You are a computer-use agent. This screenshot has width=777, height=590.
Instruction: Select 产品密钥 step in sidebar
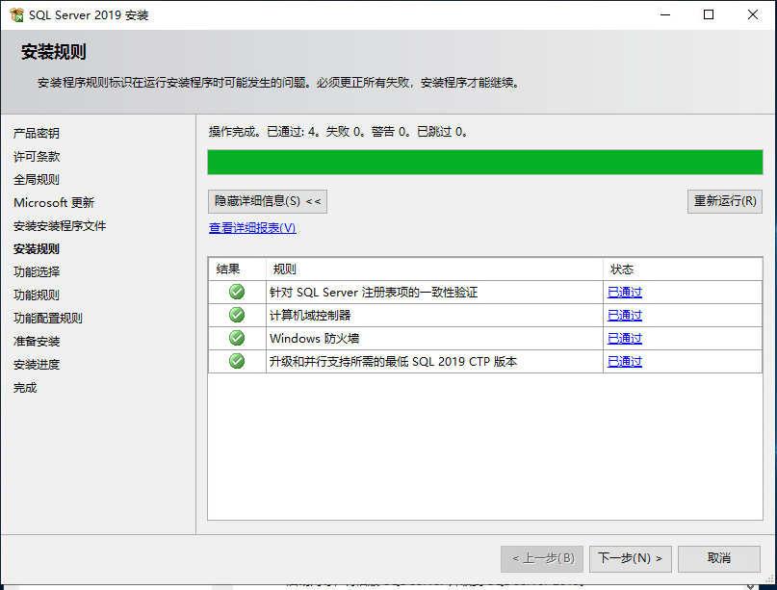pos(37,133)
